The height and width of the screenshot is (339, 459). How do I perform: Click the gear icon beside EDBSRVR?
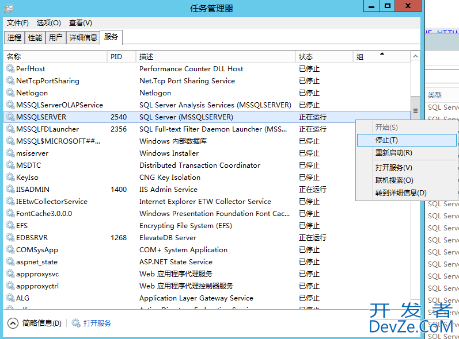[10, 238]
